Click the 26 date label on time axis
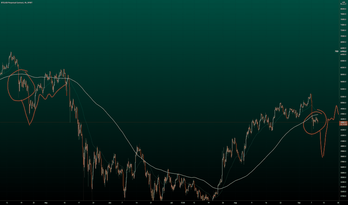 click(x=223, y=202)
